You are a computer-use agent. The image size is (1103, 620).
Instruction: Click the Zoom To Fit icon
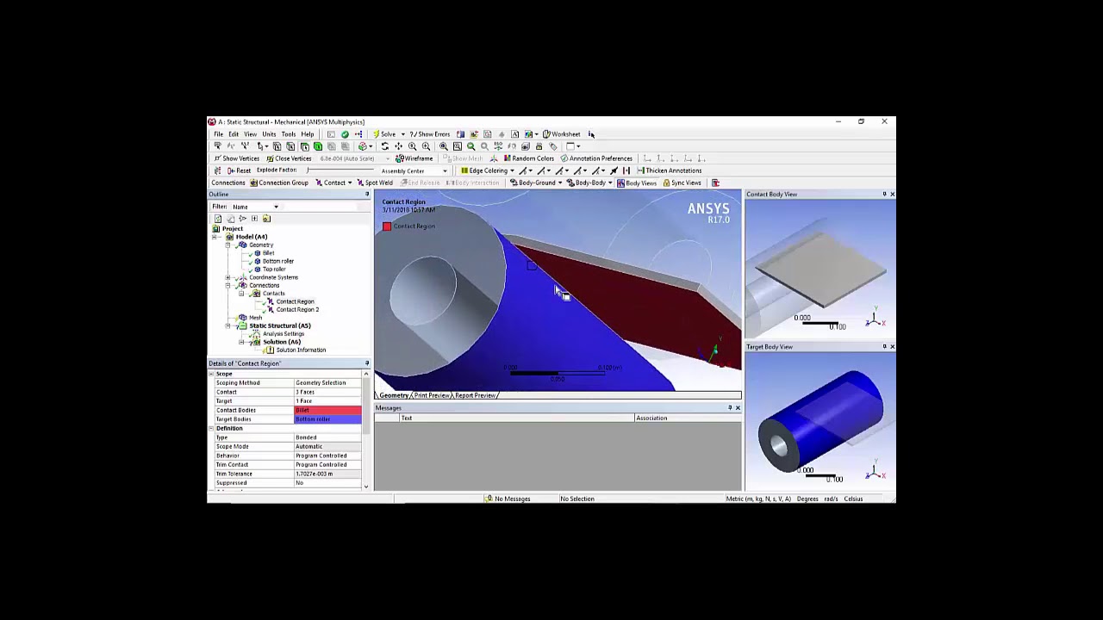(444, 146)
